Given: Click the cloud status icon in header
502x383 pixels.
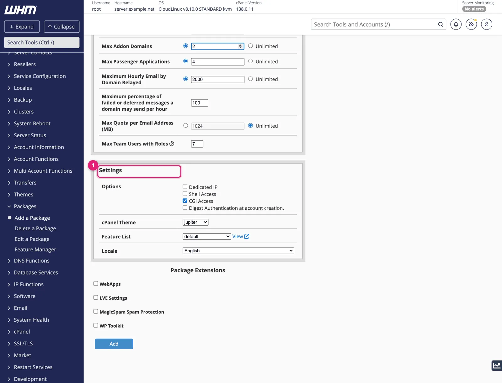Looking at the screenshot, I should click(471, 24).
